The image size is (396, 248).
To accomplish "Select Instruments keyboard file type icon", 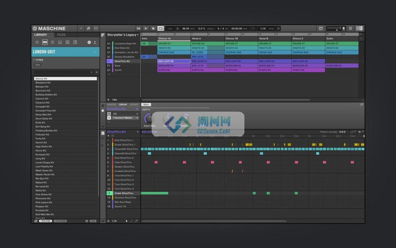I will (60, 42).
